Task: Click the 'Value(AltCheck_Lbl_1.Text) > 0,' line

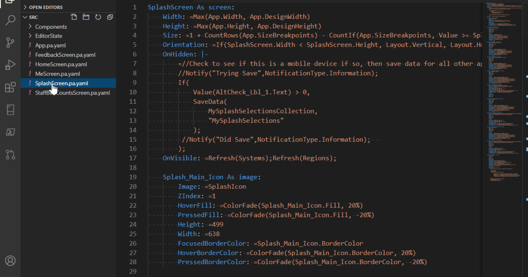Action: point(252,92)
